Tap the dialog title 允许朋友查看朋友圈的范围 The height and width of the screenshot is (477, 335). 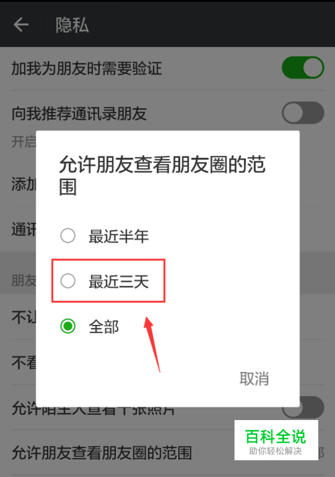pyautogui.click(x=162, y=176)
